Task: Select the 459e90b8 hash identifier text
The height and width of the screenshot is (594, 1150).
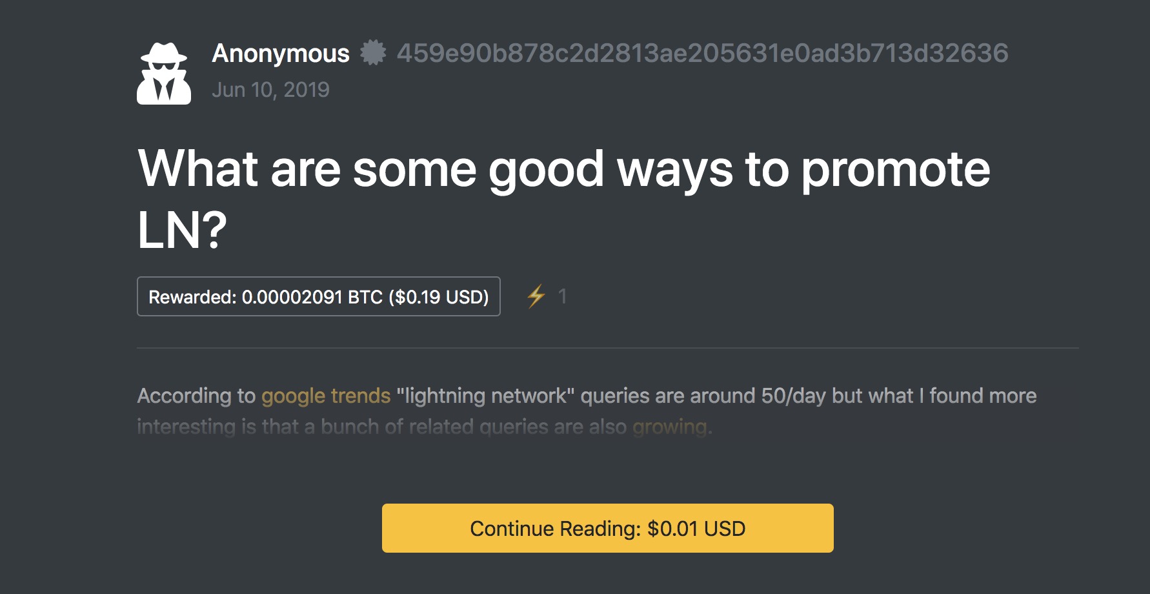Action: point(702,54)
